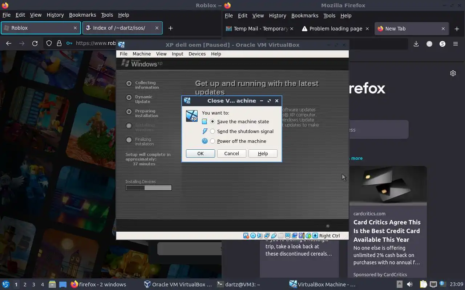Image resolution: width=465 pixels, height=290 pixels.
Task: Click Firefox customize gear on New Tab page
Action: pyautogui.click(x=453, y=73)
